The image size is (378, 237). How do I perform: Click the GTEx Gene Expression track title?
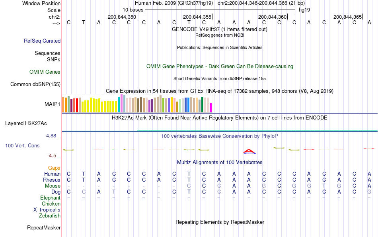[220, 91]
